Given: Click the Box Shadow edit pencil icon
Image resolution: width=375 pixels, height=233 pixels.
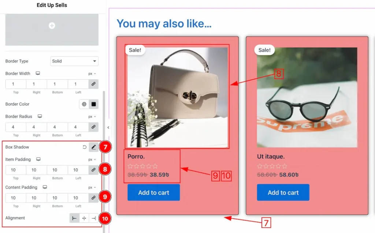Looking at the screenshot, I should point(93,147).
